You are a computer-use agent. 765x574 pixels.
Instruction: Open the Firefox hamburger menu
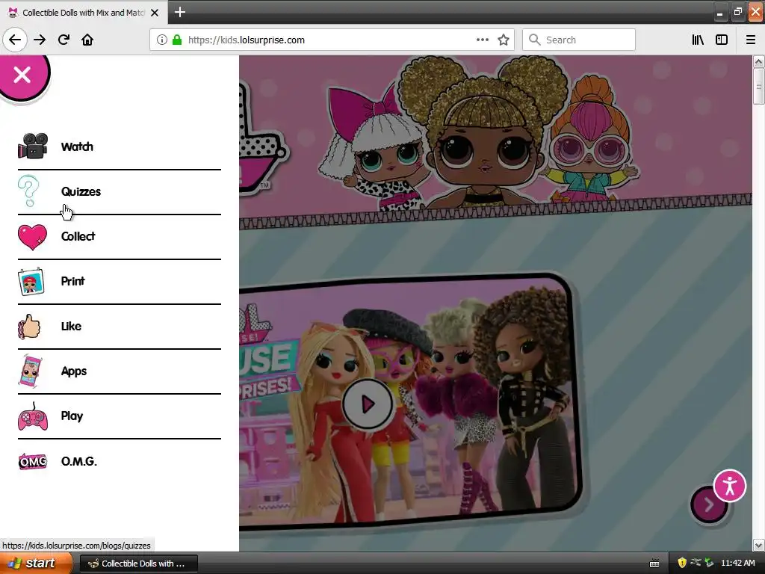click(x=751, y=40)
